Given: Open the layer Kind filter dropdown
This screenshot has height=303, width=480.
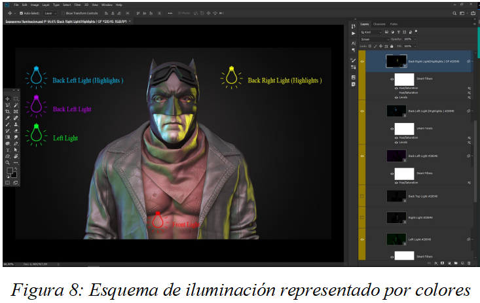Looking at the screenshot, I should click(373, 31).
